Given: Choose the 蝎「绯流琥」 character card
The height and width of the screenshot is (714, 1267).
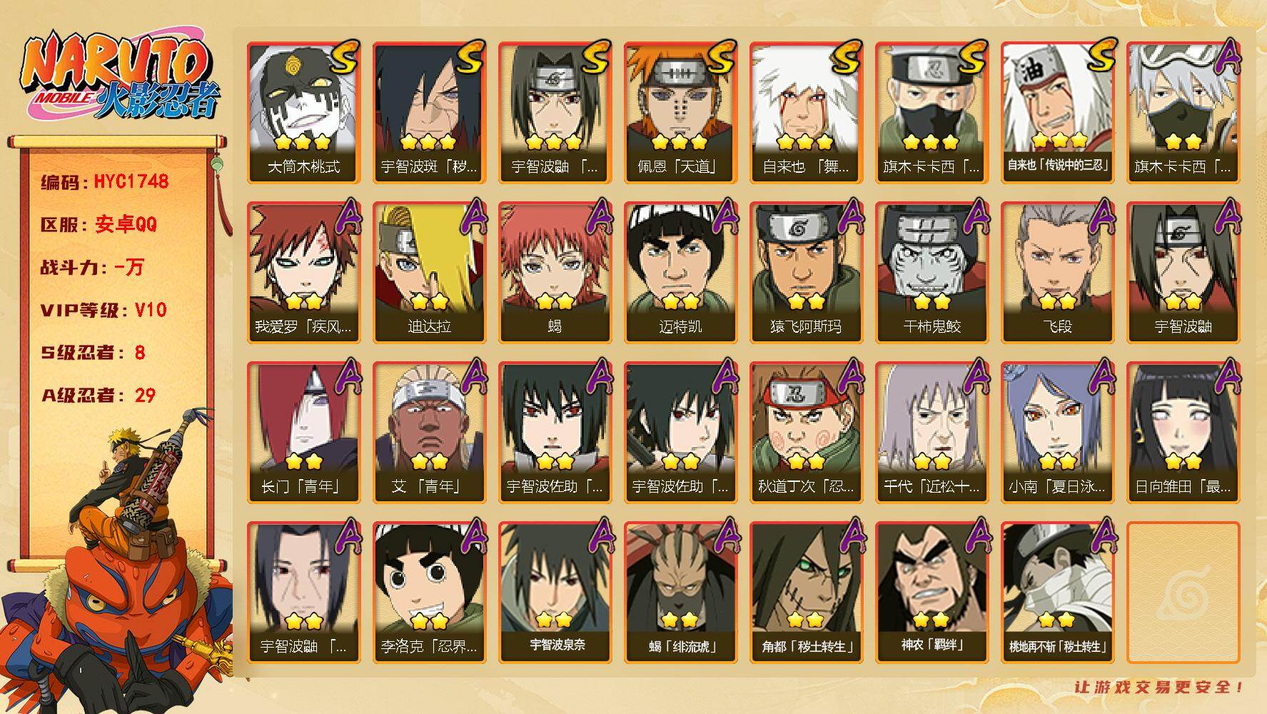Looking at the screenshot, I should [x=680, y=593].
